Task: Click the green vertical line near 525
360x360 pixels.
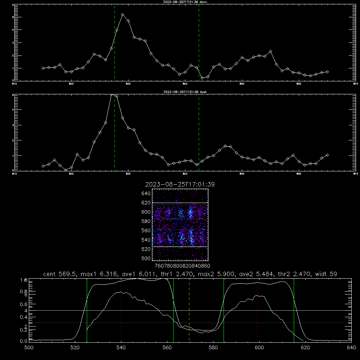Action: click(87, 310)
